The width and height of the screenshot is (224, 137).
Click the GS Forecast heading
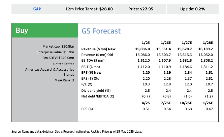click(101, 31)
